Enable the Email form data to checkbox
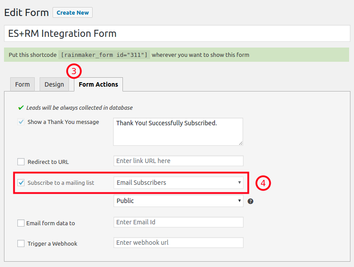The height and width of the screenshot is (267, 354). 21,223
